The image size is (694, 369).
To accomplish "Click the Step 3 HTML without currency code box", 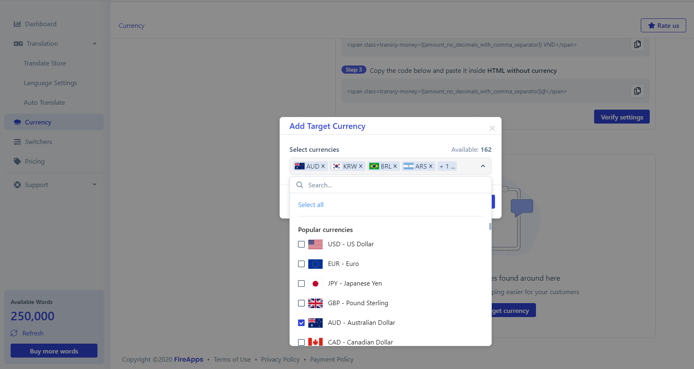I will click(495, 91).
